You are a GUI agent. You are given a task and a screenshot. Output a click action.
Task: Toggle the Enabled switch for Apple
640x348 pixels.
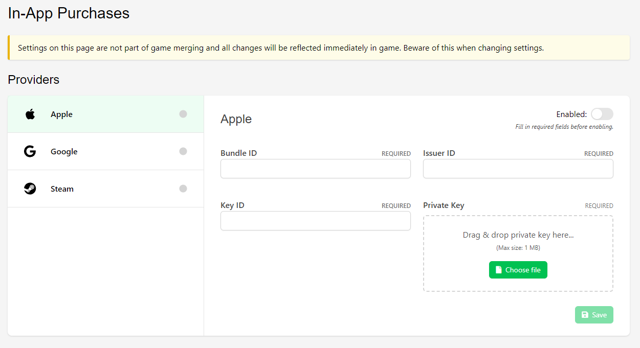[x=602, y=114]
